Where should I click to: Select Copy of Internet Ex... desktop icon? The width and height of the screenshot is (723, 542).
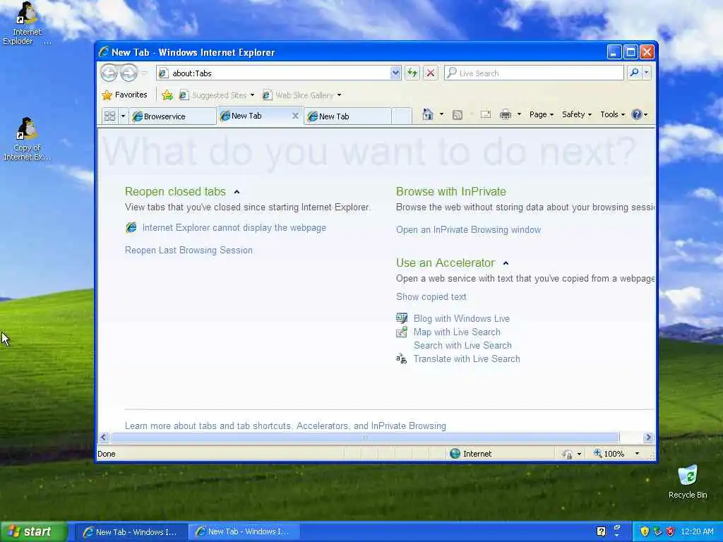point(27,139)
